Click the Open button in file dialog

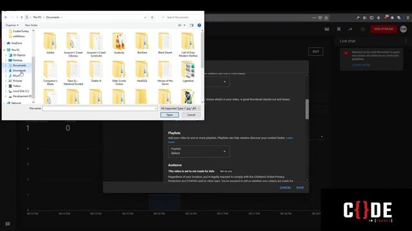point(169,115)
